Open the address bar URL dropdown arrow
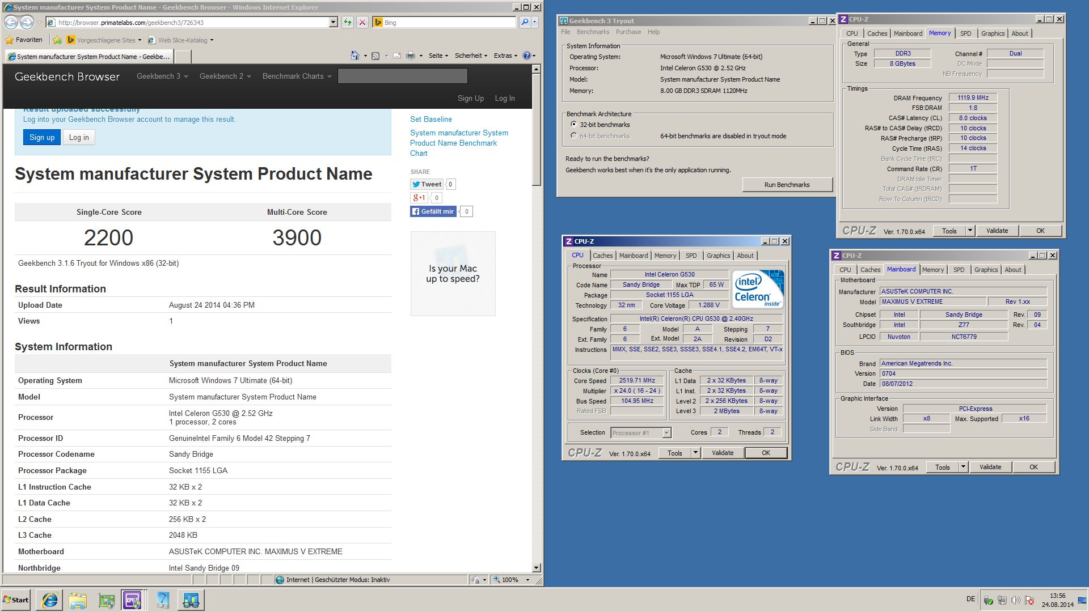1089x612 pixels. coord(333,22)
